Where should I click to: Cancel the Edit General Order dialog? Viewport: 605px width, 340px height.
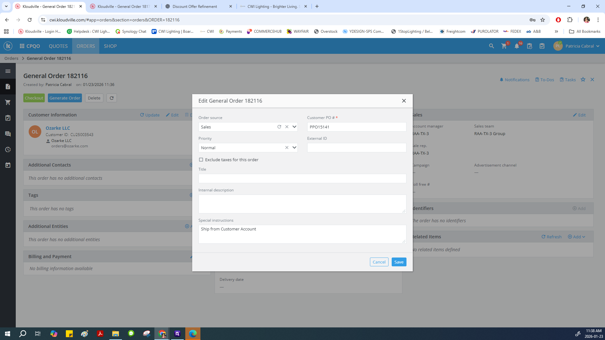[379, 262]
